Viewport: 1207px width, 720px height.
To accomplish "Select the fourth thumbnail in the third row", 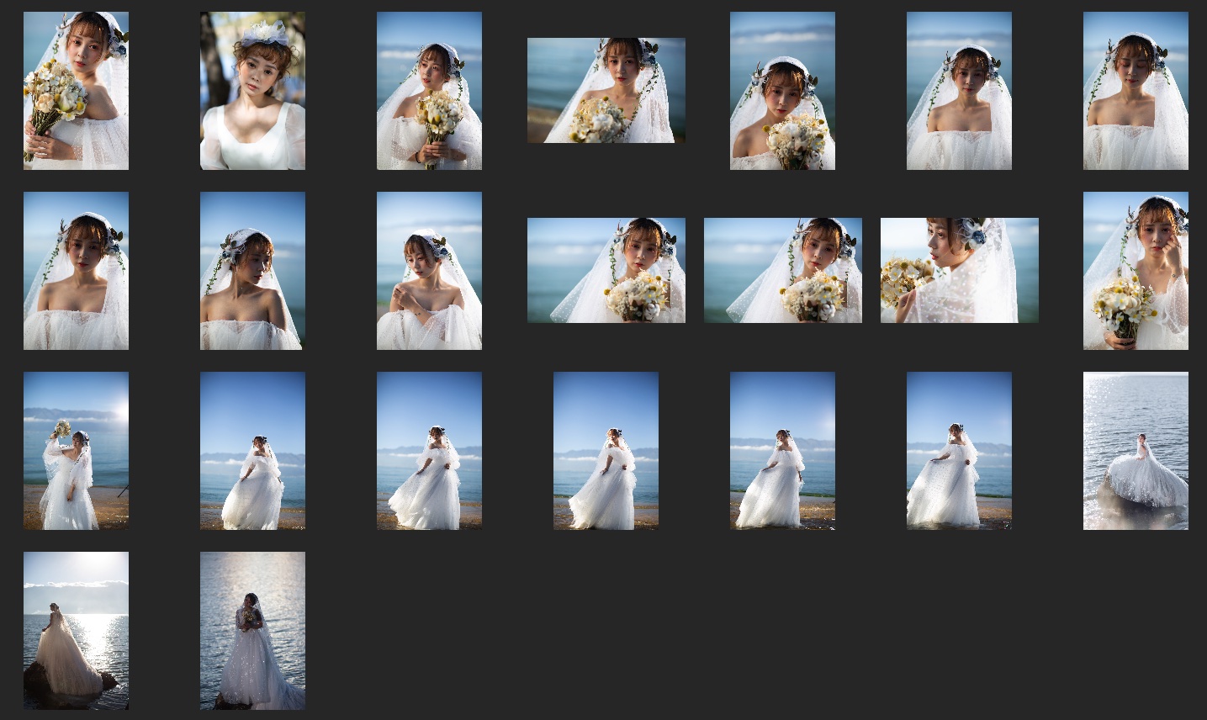I will (x=606, y=451).
